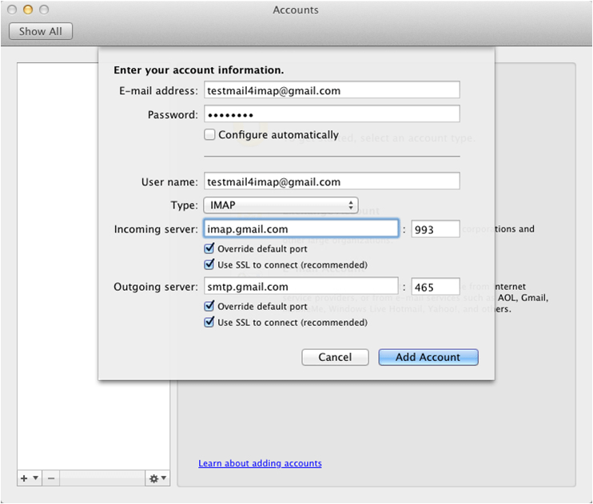Click the Incoming server field imap.gmail.com
This screenshot has width=593, height=504.
pos(301,228)
